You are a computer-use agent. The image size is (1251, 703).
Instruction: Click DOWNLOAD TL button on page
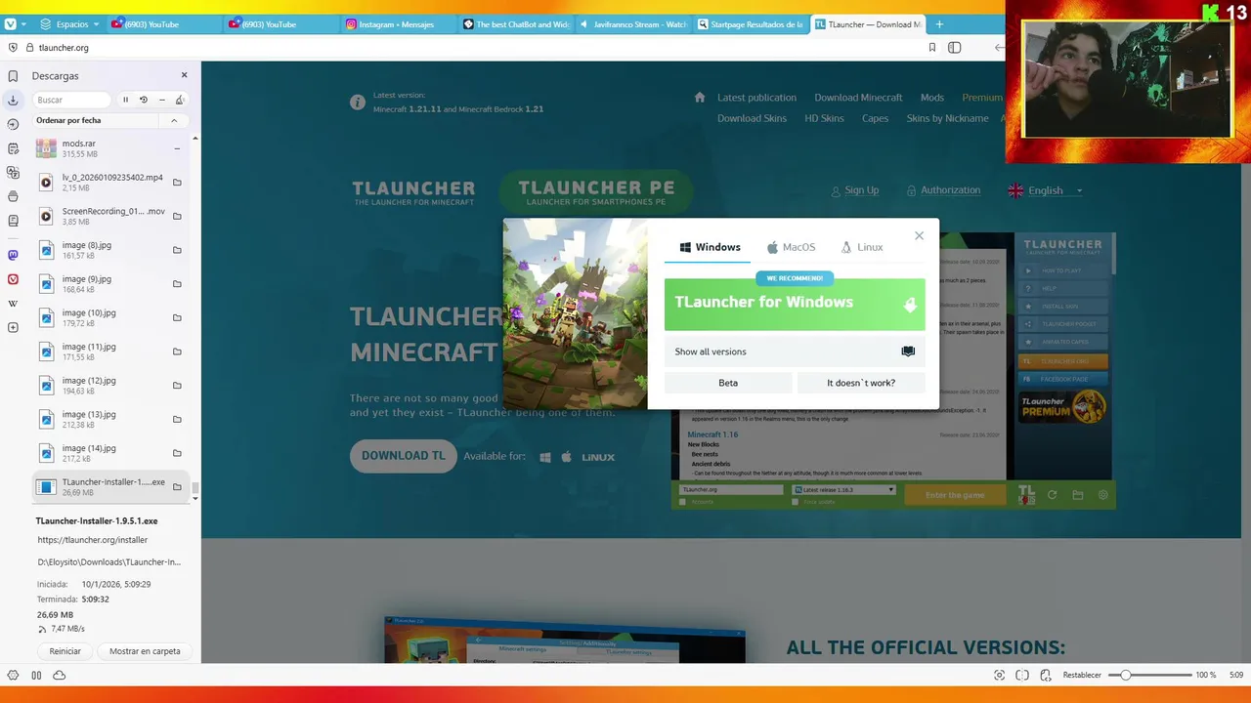[x=404, y=456]
